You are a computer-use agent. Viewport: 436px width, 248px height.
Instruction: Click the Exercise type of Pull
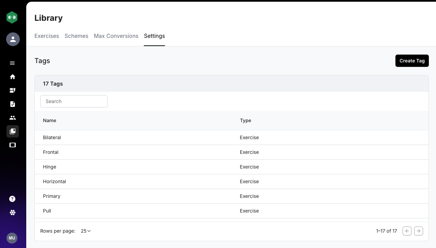coord(249,211)
